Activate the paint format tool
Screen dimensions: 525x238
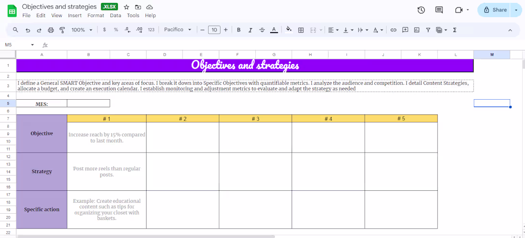click(62, 30)
